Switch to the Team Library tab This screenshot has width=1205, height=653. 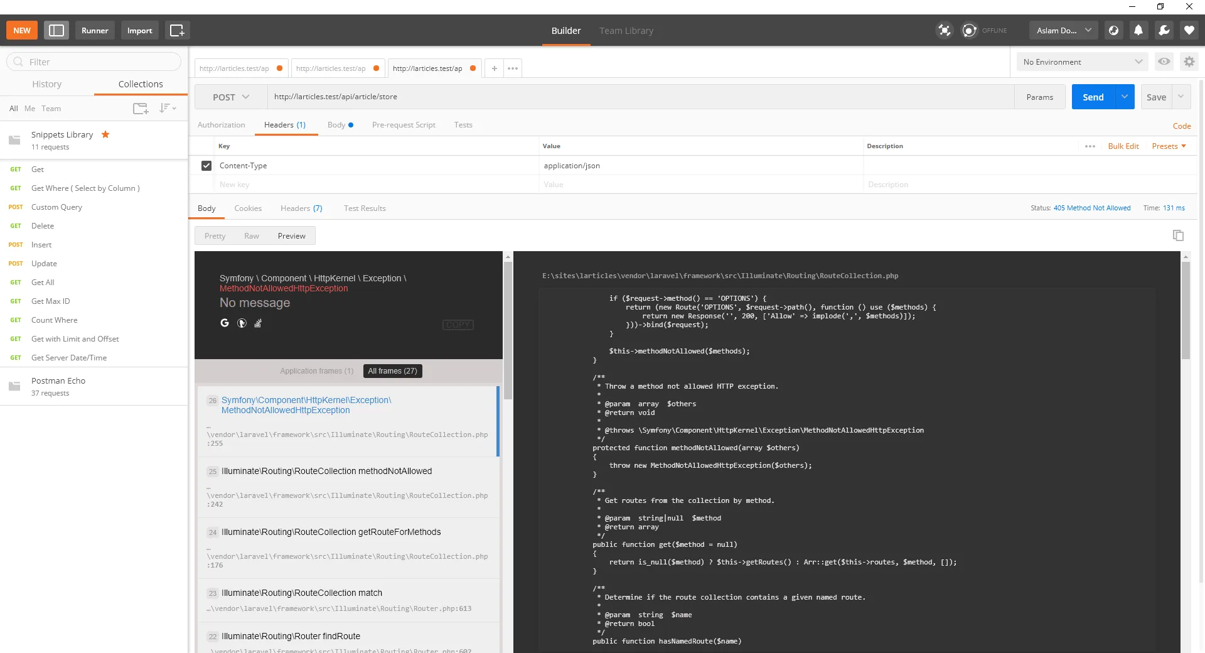tap(626, 31)
